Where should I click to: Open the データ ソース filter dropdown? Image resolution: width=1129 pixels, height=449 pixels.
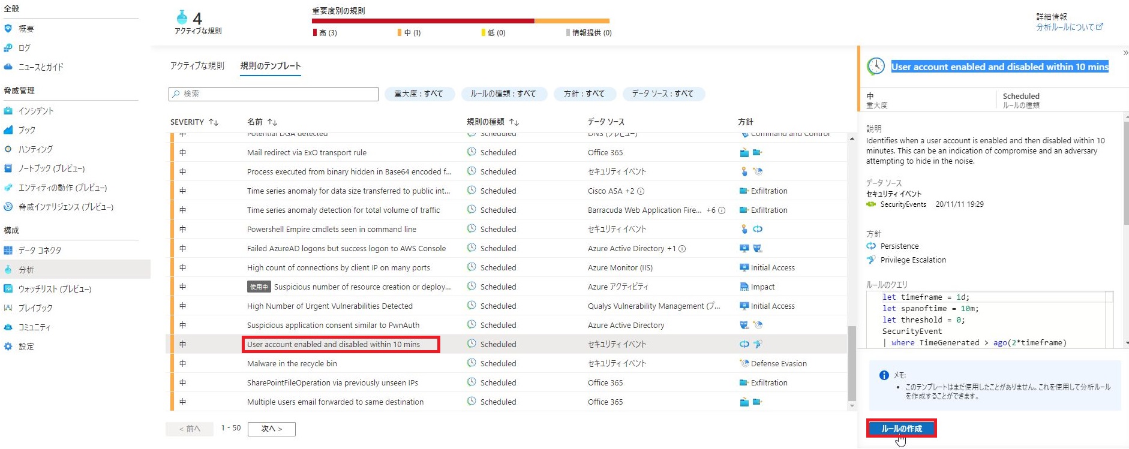coord(662,94)
